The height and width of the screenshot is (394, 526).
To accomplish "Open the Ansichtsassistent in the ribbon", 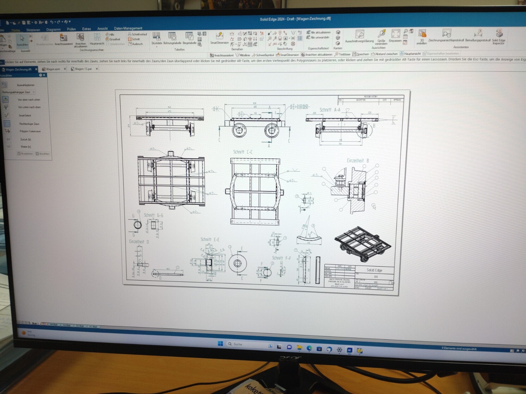I will (x=64, y=40).
